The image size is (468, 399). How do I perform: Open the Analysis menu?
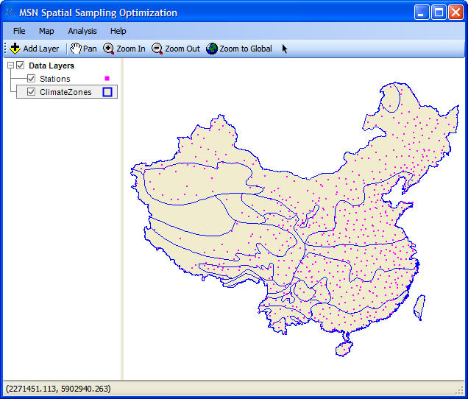82,31
